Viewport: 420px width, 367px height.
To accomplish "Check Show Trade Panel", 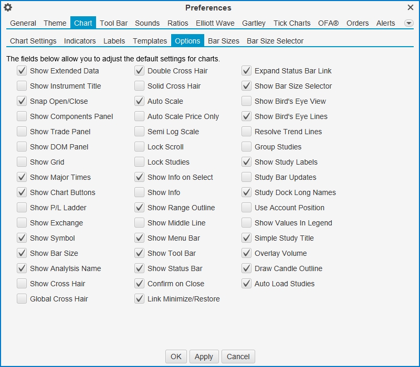I will [22, 132].
